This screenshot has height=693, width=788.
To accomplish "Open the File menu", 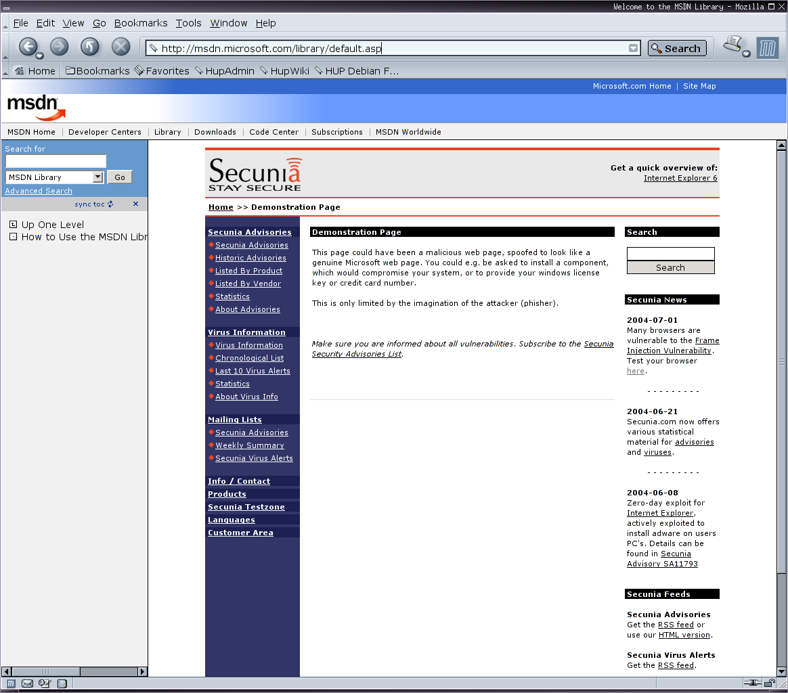I will coord(20,23).
